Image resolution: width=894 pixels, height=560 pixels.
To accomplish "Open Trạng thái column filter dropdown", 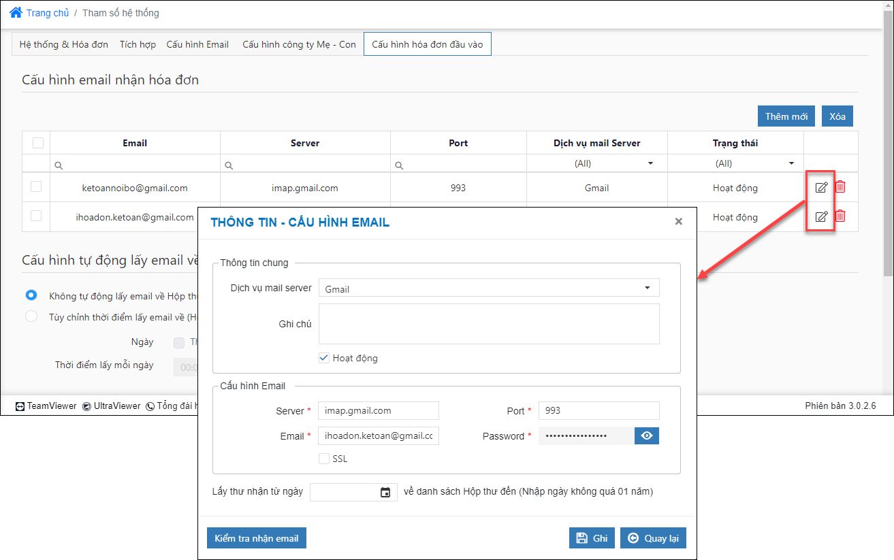I will [735, 163].
